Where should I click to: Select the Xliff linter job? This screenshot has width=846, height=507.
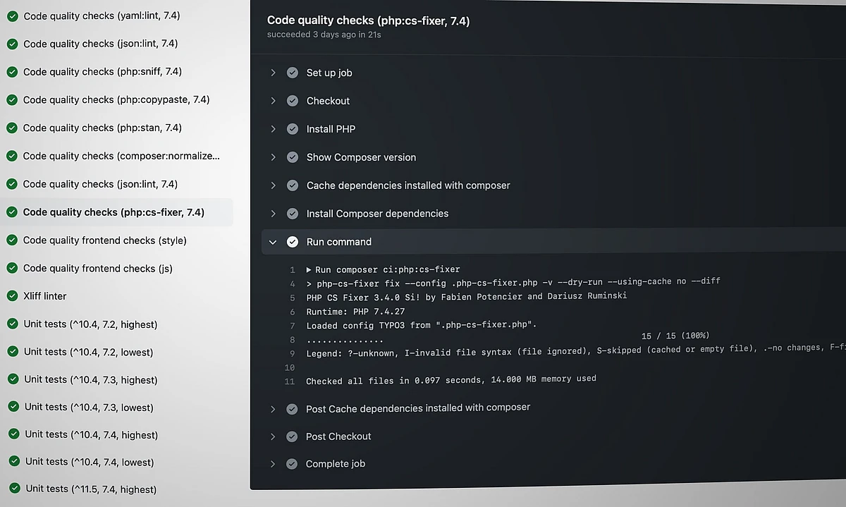[x=45, y=296]
